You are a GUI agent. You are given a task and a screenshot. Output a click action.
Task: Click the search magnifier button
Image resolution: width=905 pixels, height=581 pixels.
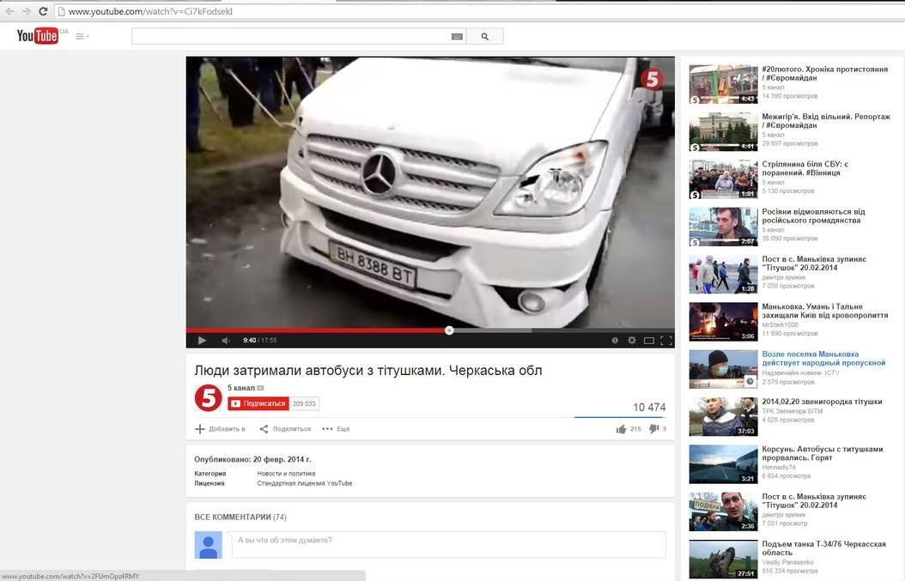click(485, 36)
